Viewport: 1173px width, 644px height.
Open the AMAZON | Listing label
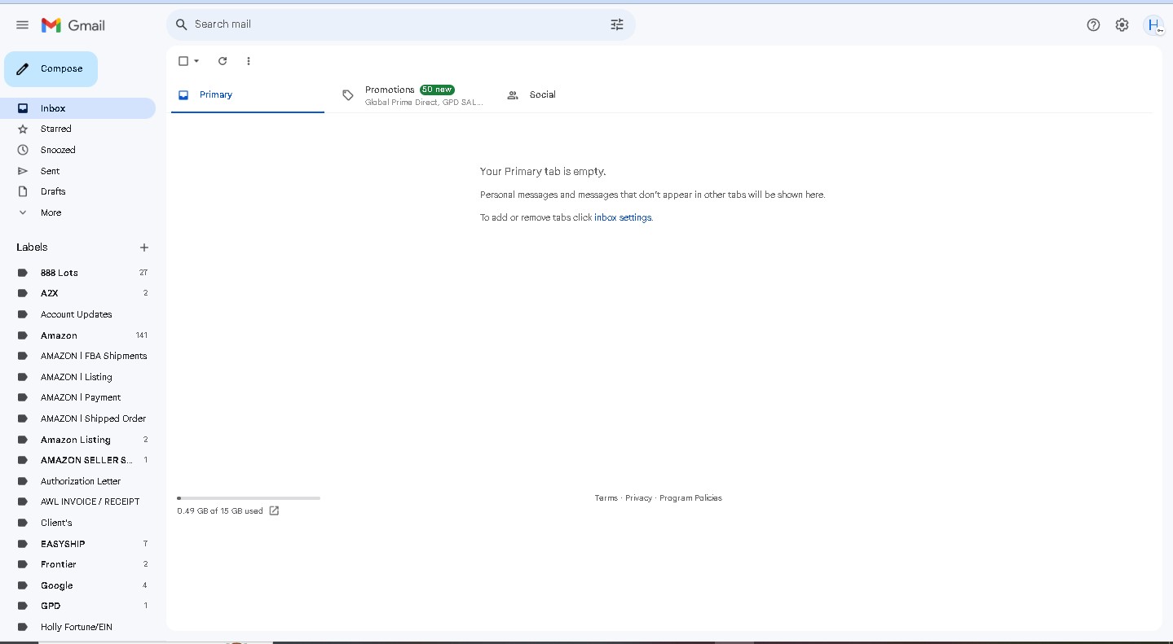point(77,377)
